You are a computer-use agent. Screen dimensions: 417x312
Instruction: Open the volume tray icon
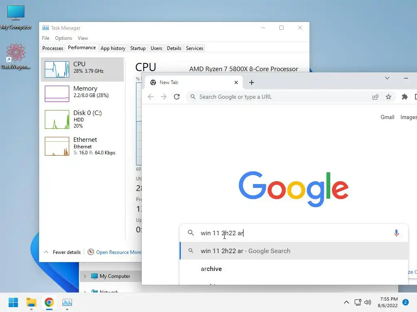[368, 302]
